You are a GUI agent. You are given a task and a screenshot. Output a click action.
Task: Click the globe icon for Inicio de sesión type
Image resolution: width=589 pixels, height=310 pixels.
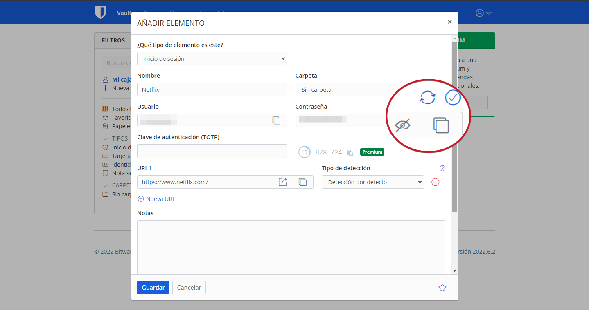click(105, 147)
